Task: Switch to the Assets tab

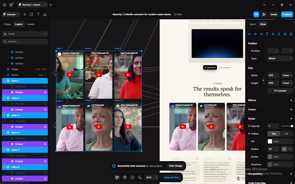Action: tap(31, 24)
